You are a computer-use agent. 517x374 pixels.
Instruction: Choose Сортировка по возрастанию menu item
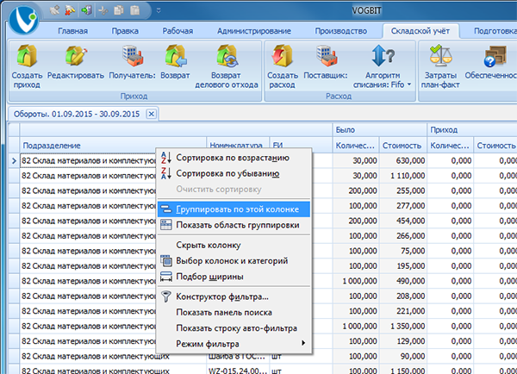point(232,158)
